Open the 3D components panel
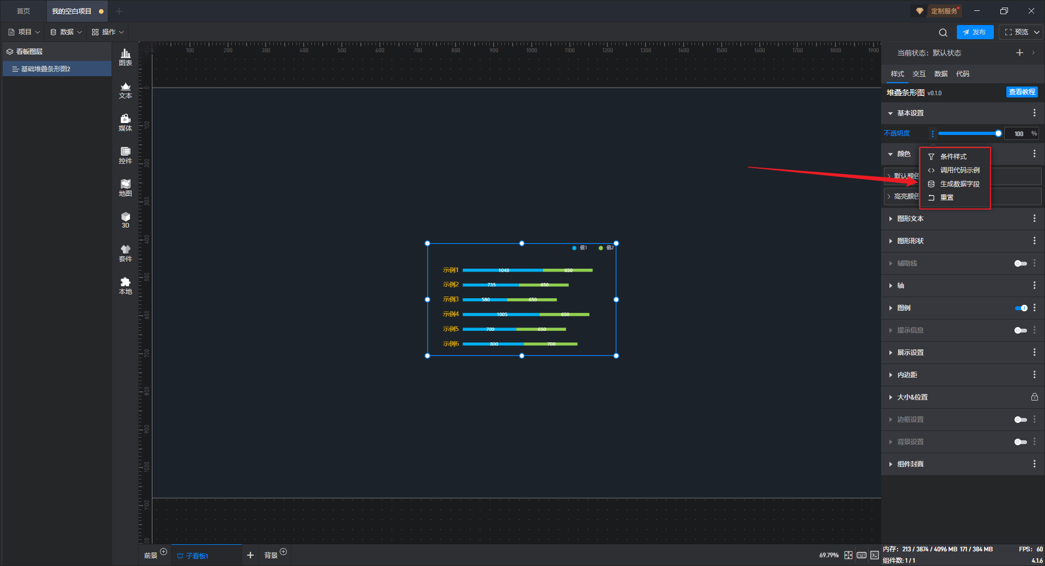Screen dimensions: 1045x566 125,220
